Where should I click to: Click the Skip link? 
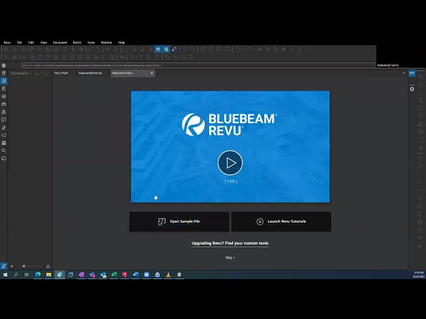(230, 257)
